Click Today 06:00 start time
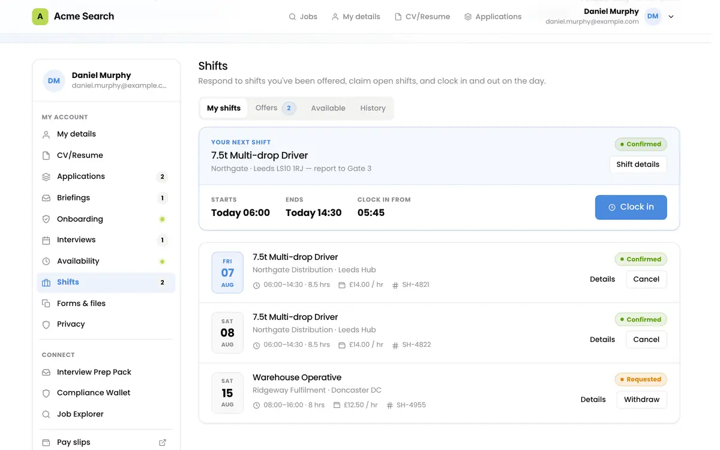The width and height of the screenshot is (720, 450). click(241, 213)
